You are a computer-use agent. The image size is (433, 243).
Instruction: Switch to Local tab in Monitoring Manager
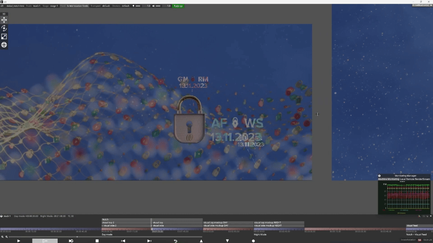(x=403, y=179)
